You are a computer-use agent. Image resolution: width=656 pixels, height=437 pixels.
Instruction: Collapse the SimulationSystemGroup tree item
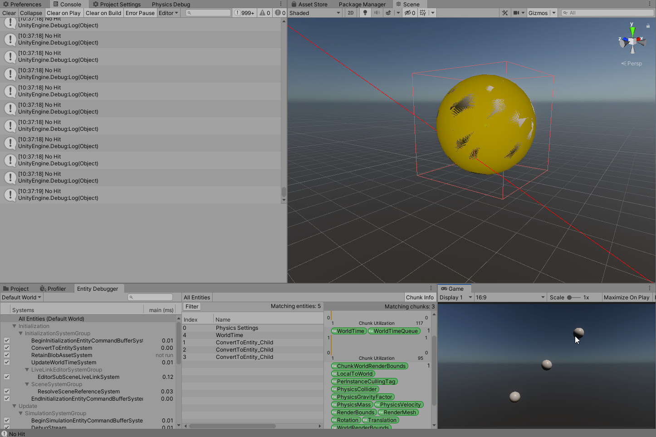pos(20,413)
